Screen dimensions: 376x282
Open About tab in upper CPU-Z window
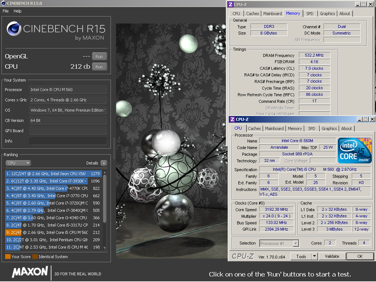344,14
